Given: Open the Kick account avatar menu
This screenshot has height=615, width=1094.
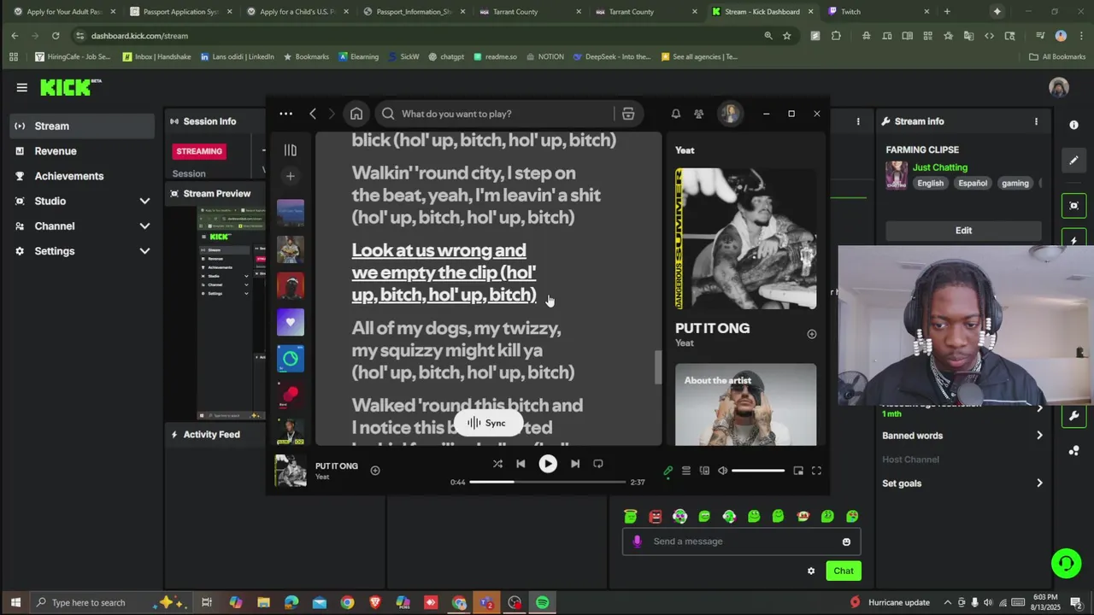Looking at the screenshot, I should tap(1059, 87).
